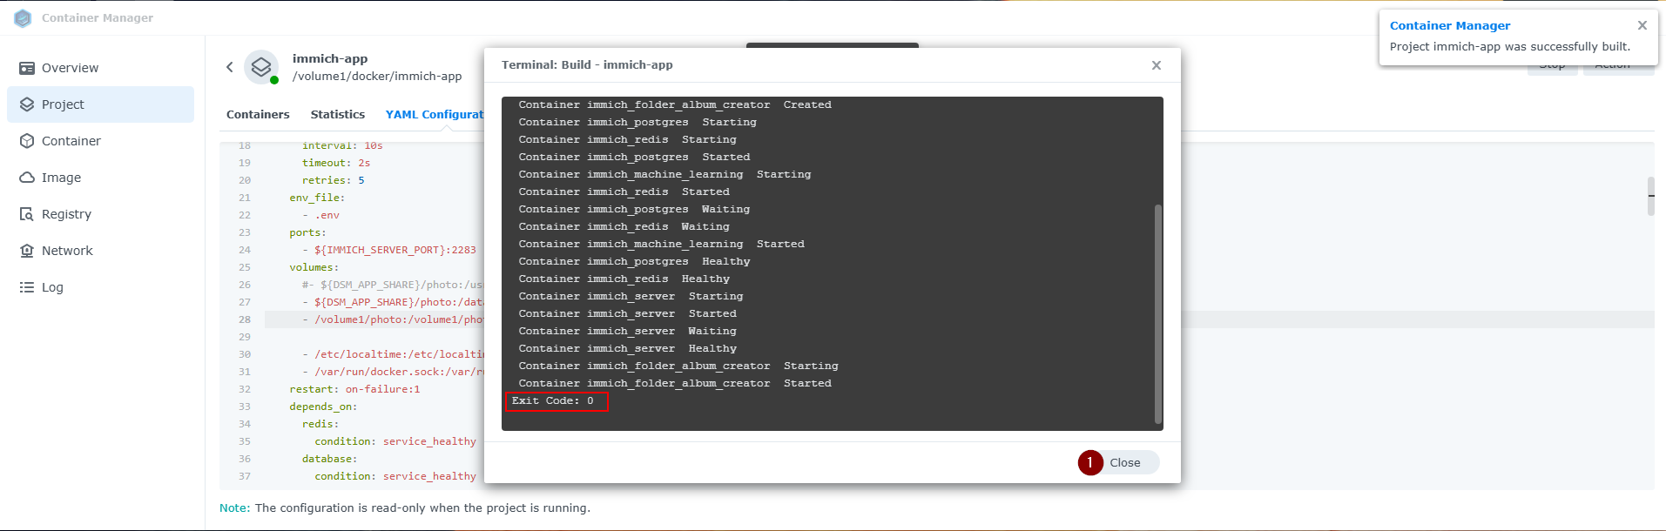
Task: Click the Image cloud icon
Action: [27, 178]
